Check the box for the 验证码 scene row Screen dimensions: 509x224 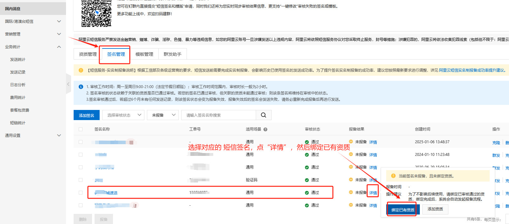click(81, 180)
